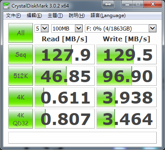Select the Seq write result 129.5
The image size is (165, 150).
click(127, 54)
